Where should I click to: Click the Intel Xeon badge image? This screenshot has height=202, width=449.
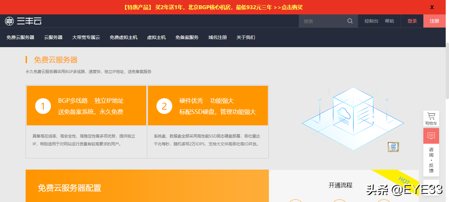point(393,147)
